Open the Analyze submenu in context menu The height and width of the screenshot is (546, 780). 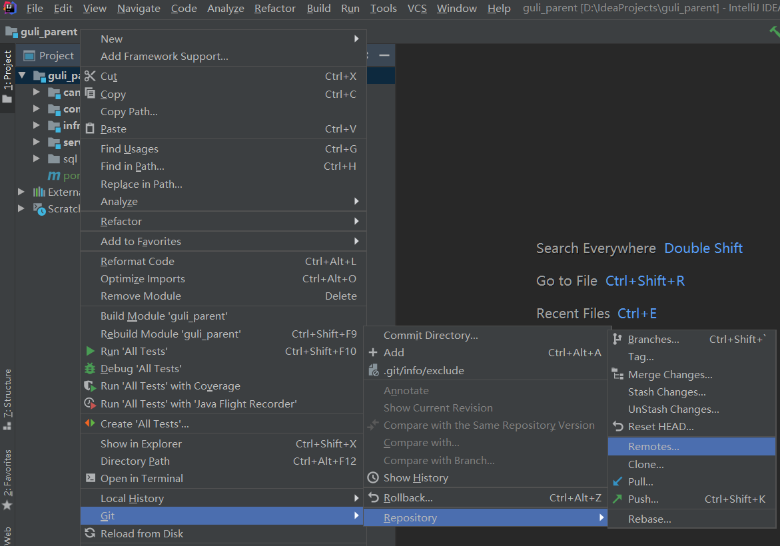pos(223,201)
